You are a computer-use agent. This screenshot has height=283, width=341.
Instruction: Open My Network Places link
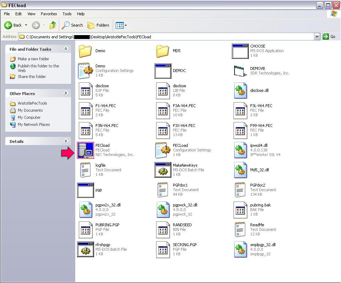(34, 124)
